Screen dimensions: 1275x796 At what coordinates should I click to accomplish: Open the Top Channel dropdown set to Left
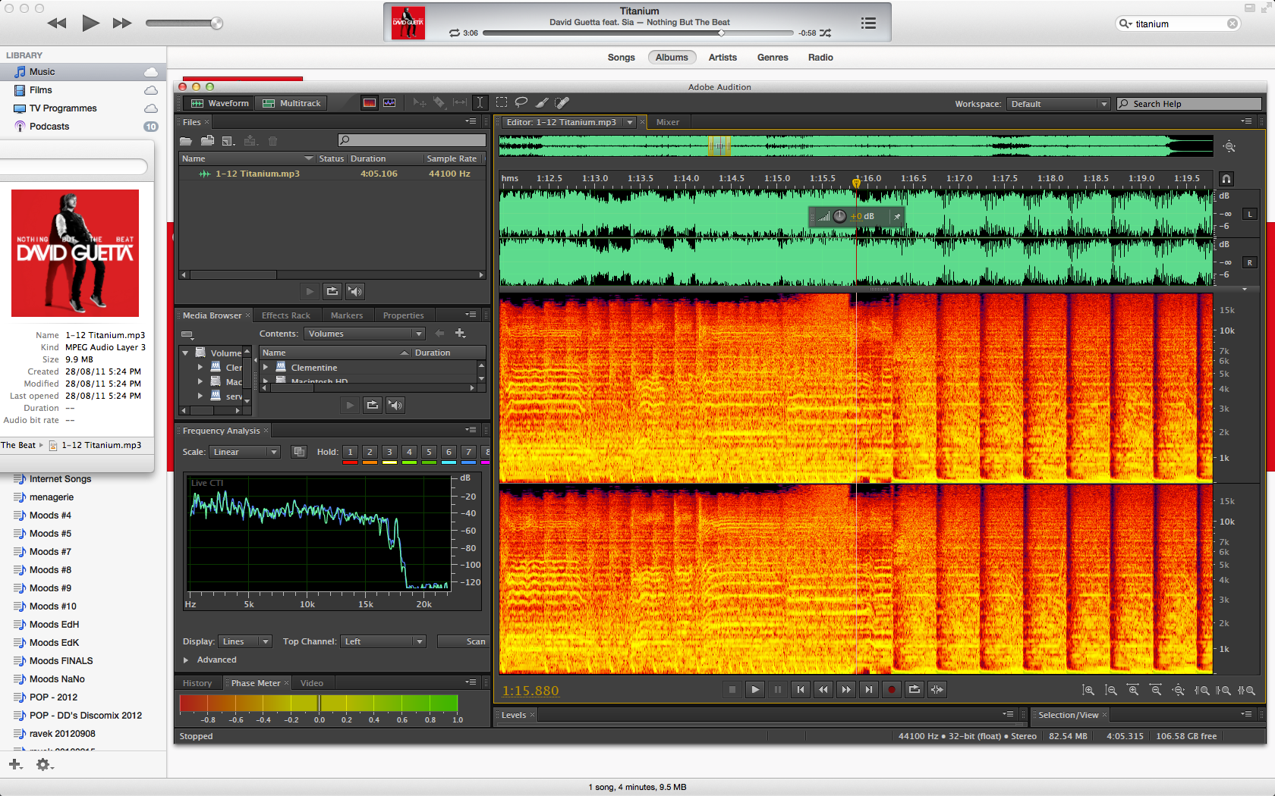tap(383, 641)
